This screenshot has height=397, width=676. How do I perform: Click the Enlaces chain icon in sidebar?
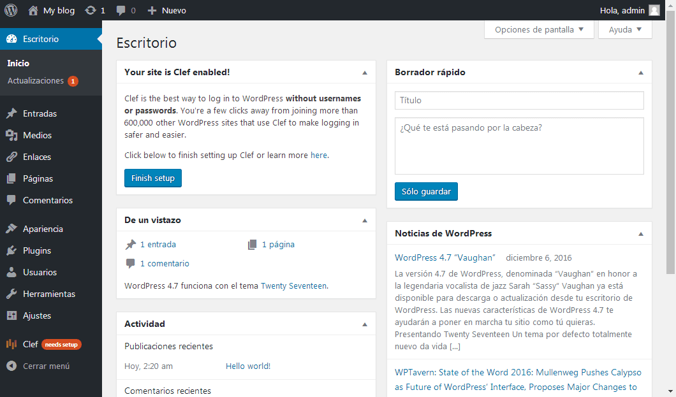pos(11,157)
